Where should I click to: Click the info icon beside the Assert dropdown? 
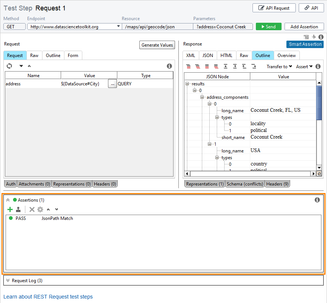[x=318, y=66]
